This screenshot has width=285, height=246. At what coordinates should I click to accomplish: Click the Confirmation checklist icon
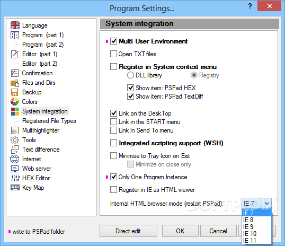(x=15, y=73)
